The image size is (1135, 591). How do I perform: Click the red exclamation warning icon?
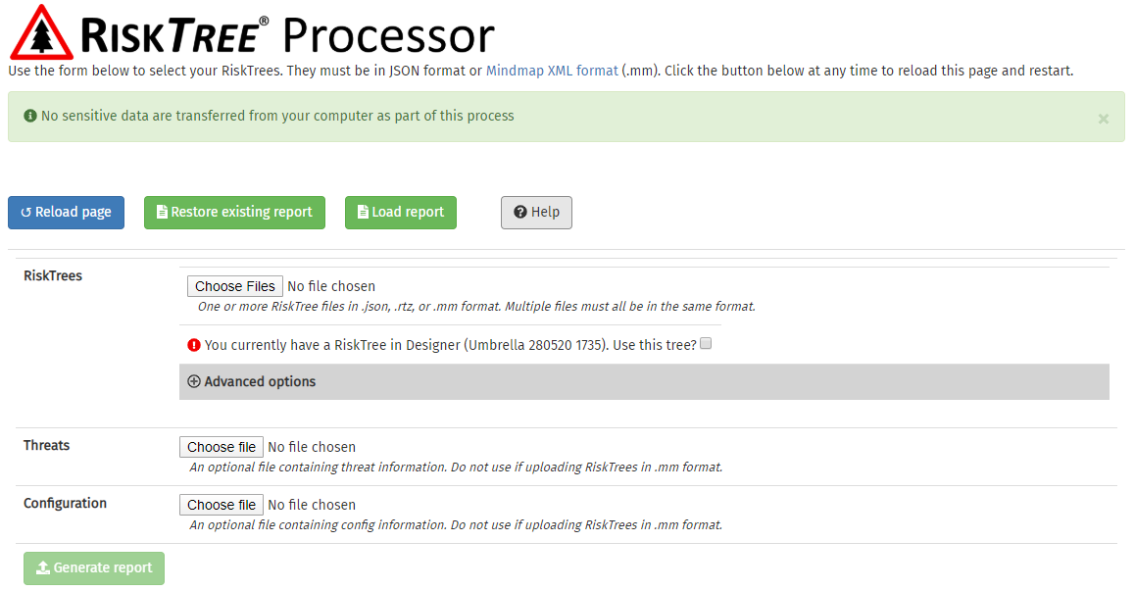[x=194, y=345]
